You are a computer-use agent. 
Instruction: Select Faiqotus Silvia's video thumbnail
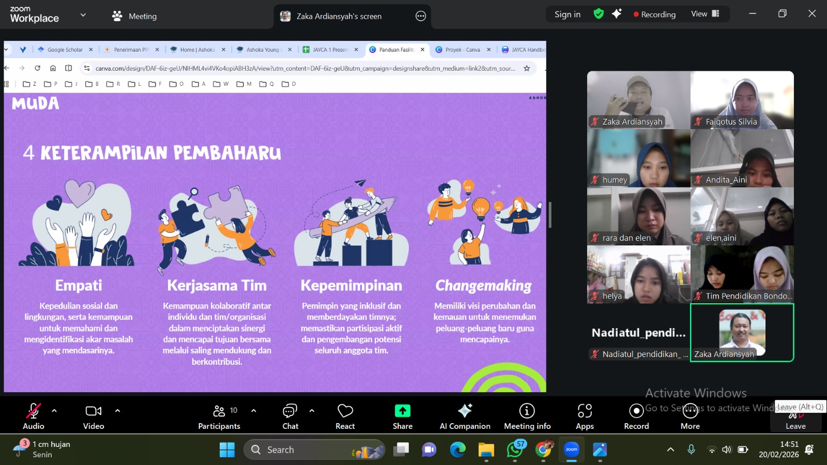click(x=742, y=100)
